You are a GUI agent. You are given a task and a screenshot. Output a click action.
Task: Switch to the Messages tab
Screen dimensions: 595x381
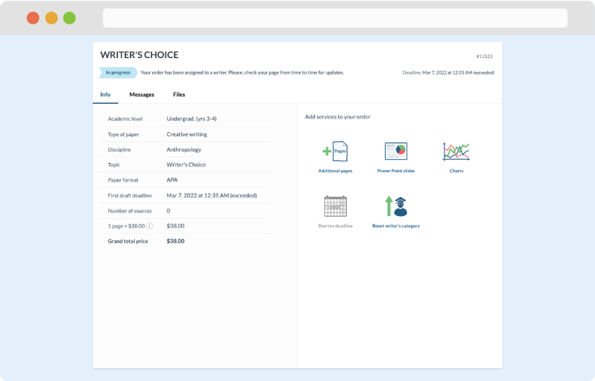(141, 95)
